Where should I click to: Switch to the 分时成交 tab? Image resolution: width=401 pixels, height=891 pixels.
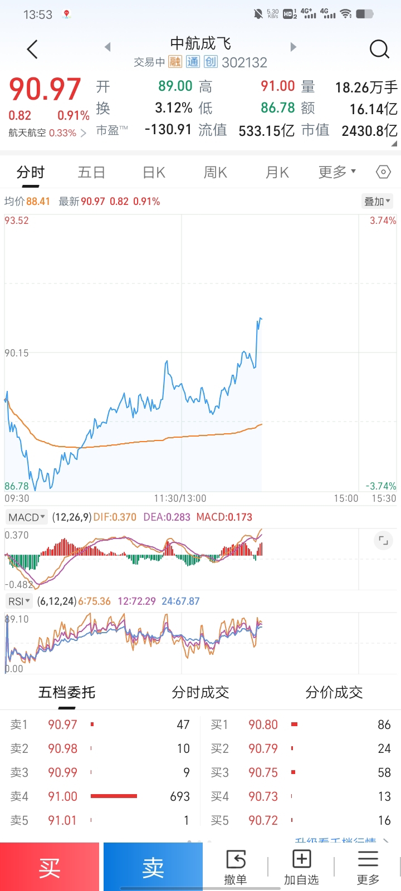click(x=200, y=692)
